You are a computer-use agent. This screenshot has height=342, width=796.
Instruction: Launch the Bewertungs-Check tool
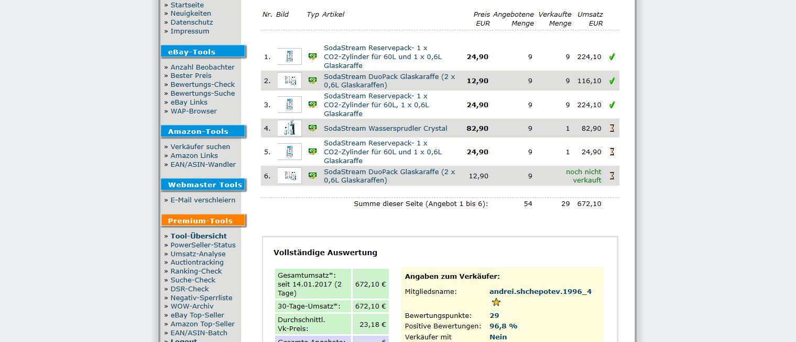(x=203, y=84)
